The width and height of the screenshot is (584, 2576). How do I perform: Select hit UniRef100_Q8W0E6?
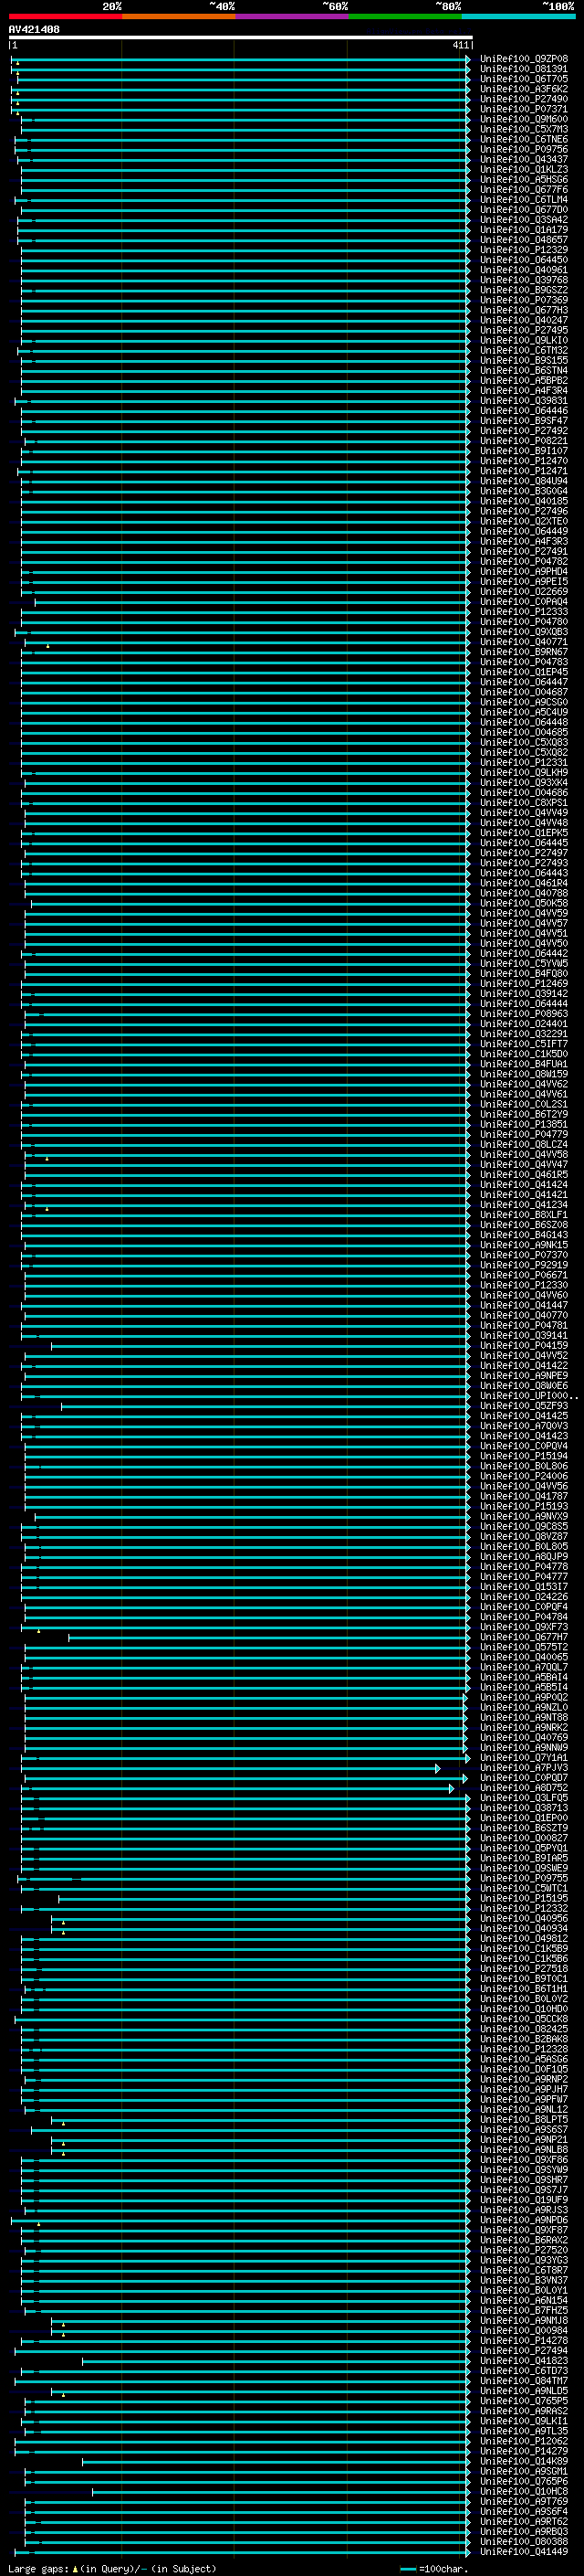pyautogui.click(x=523, y=1385)
